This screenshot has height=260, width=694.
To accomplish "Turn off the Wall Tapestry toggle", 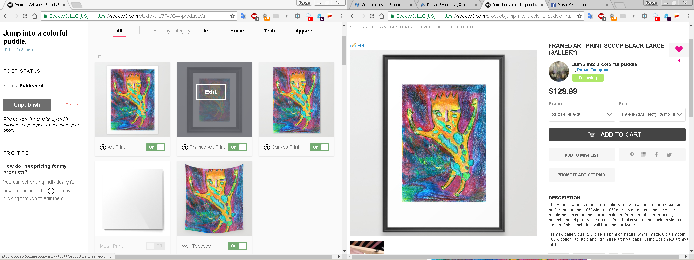I will (238, 246).
